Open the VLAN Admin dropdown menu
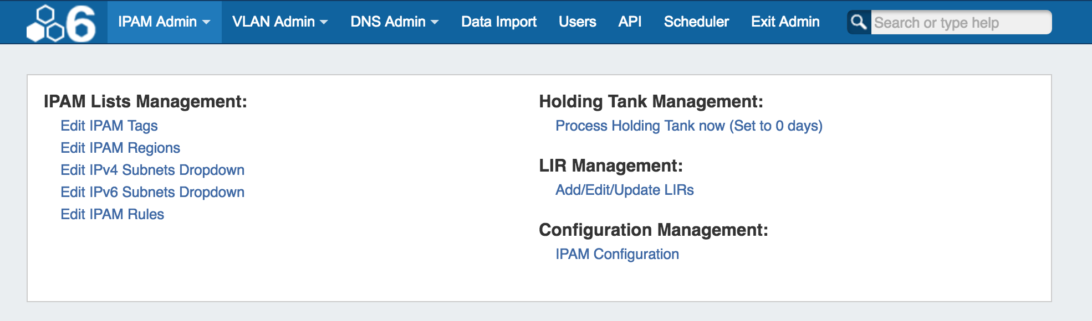Viewport: 1092px width, 321px height. point(280,22)
